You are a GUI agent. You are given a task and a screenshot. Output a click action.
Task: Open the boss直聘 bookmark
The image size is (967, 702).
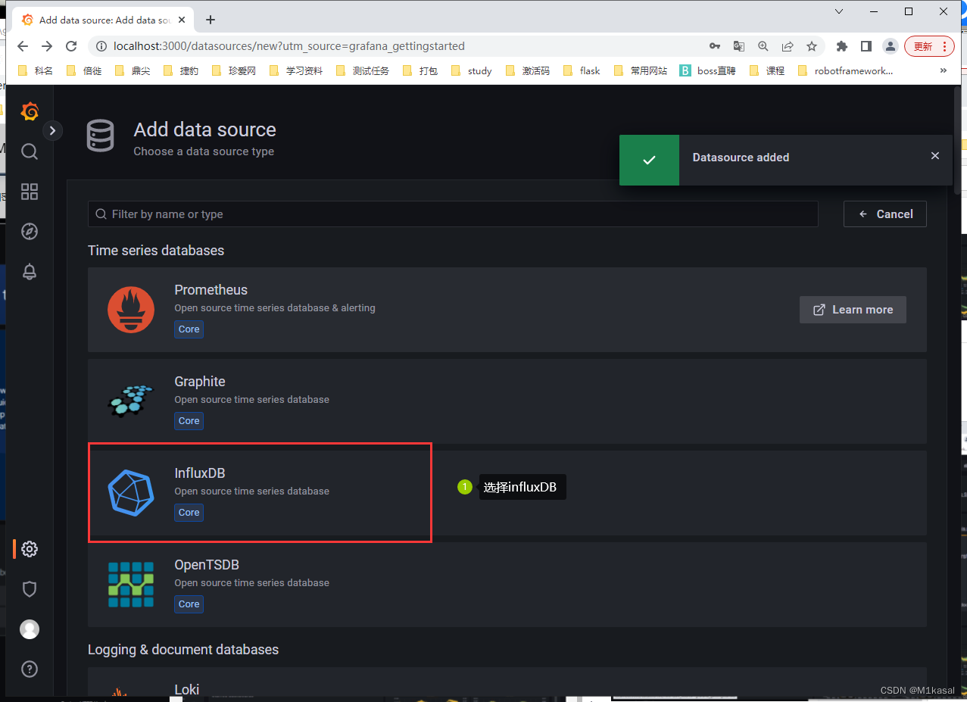point(707,70)
